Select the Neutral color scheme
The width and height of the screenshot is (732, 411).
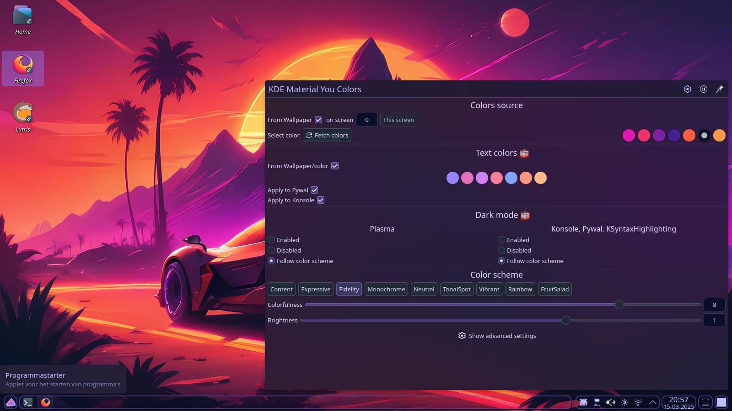424,289
